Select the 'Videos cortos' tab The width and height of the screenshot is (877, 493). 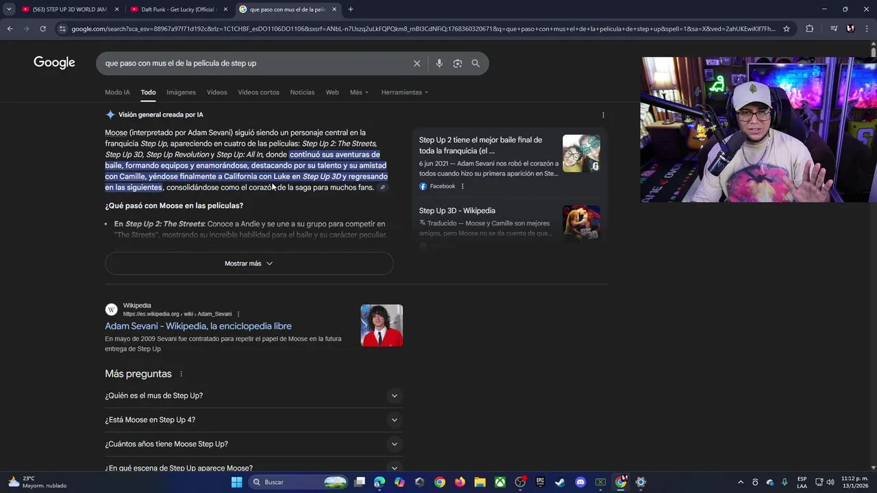coord(258,92)
